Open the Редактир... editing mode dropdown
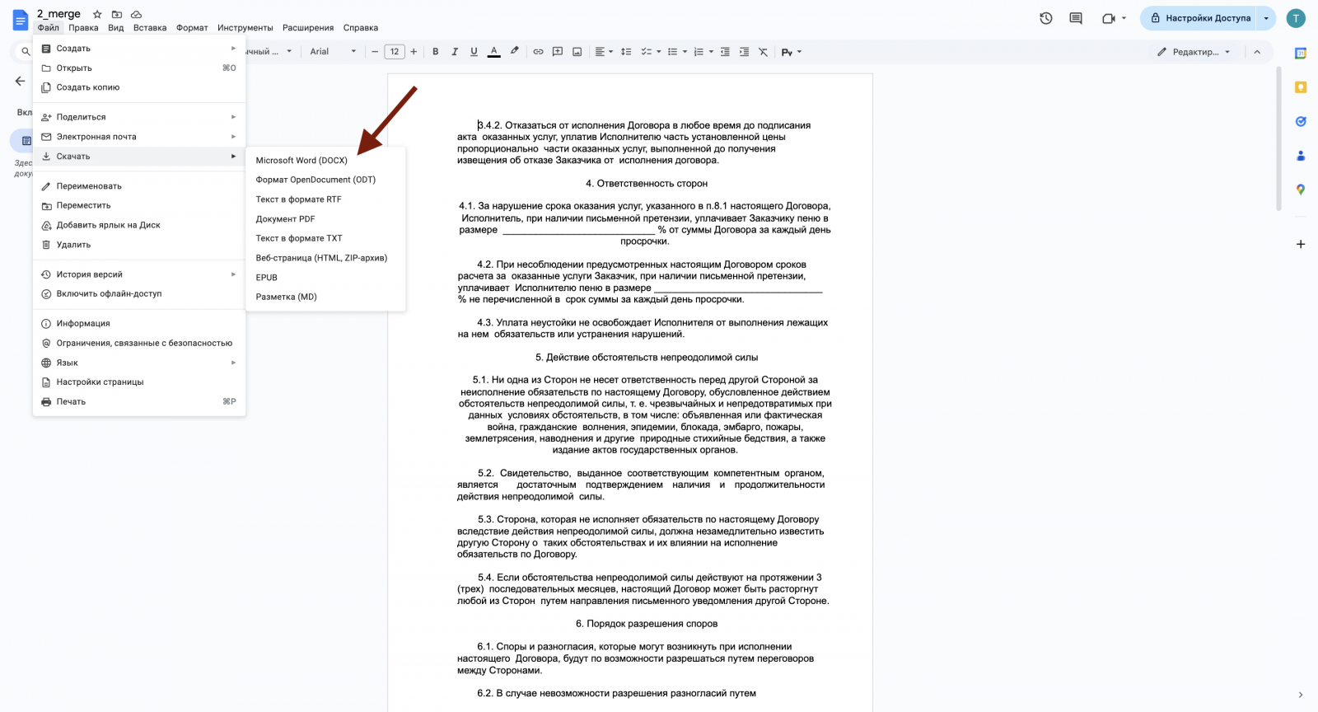 [1194, 52]
